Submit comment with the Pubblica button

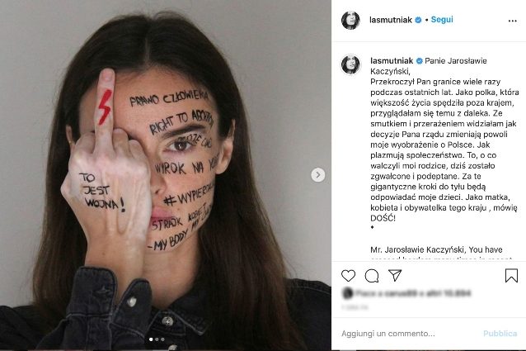(500, 334)
